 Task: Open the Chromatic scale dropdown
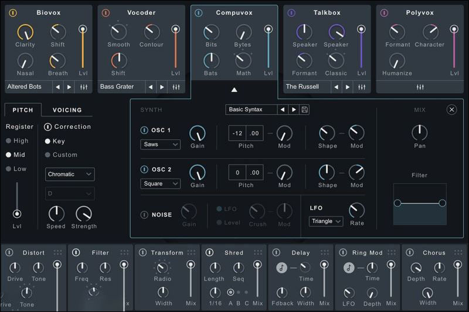pyautogui.click(x=70, y=174)
